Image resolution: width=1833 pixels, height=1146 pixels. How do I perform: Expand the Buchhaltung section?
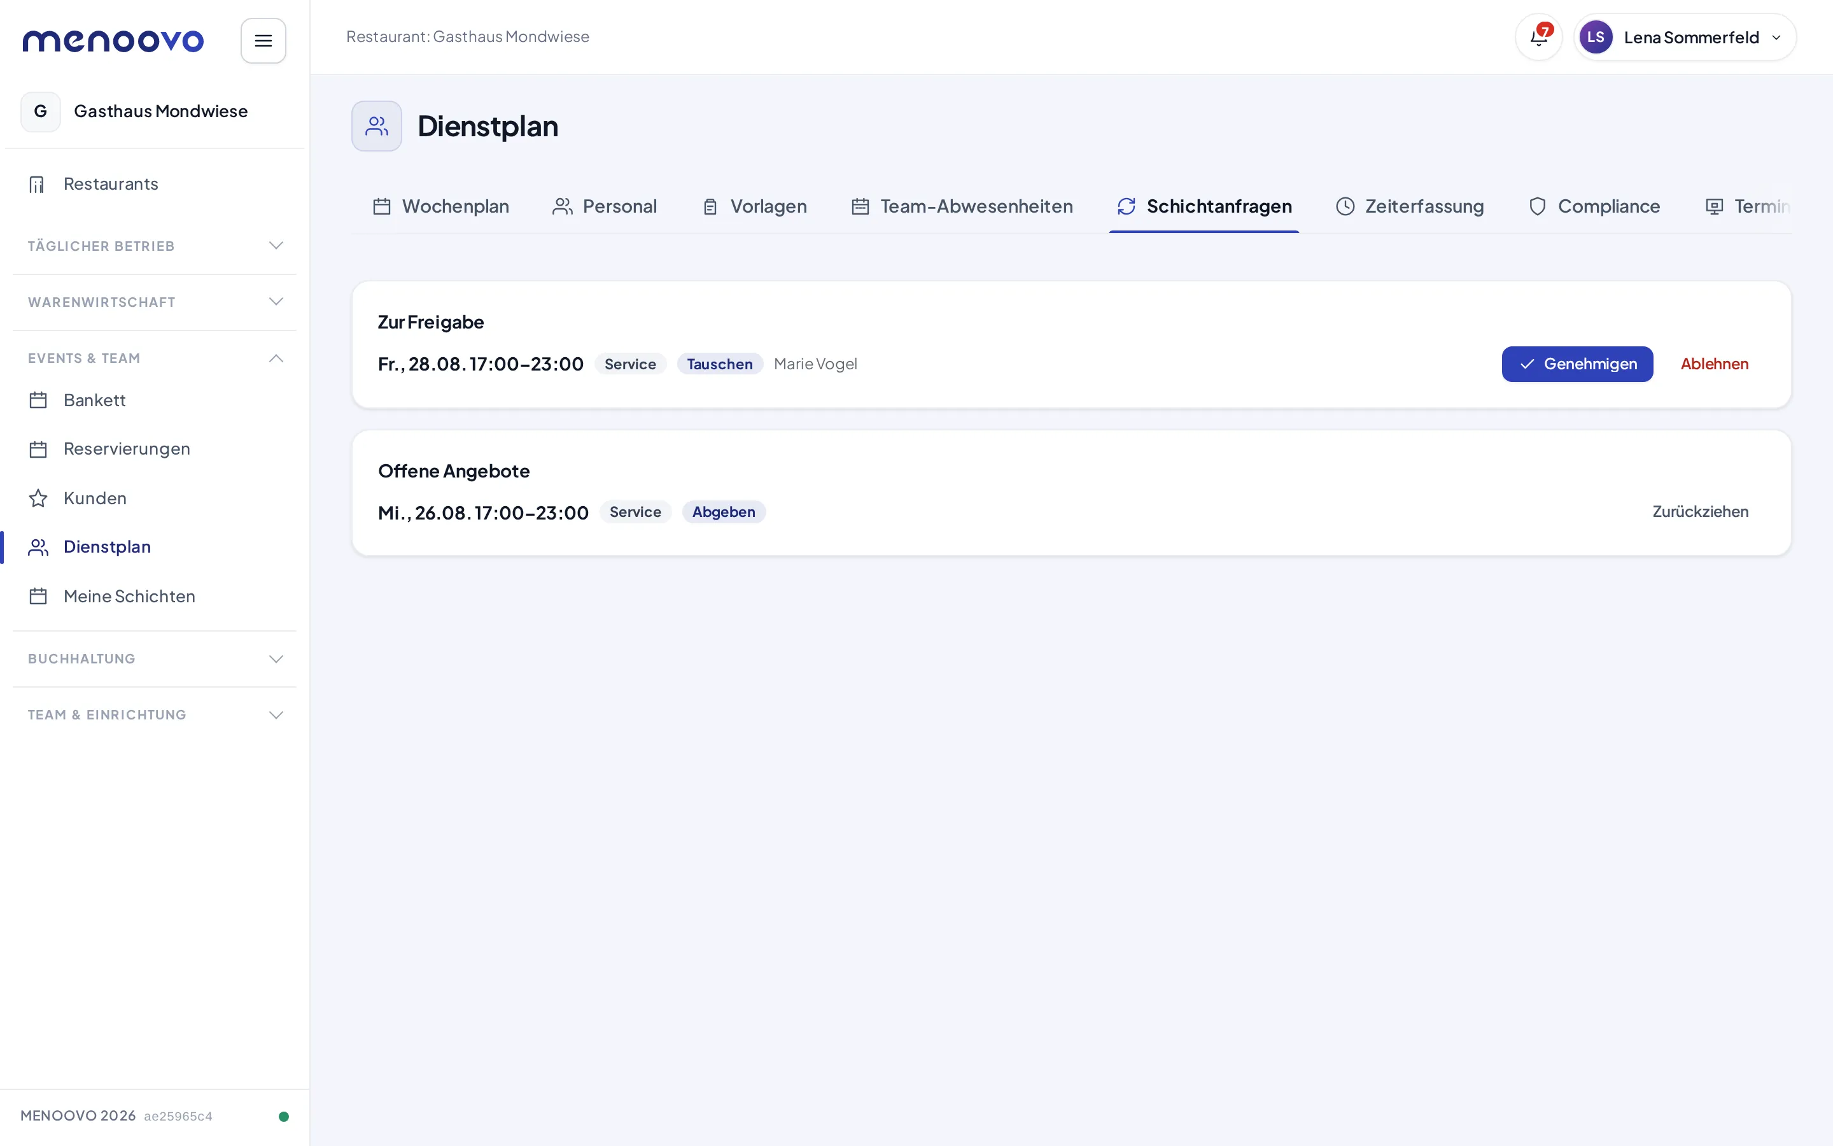(x=155, y=659)
